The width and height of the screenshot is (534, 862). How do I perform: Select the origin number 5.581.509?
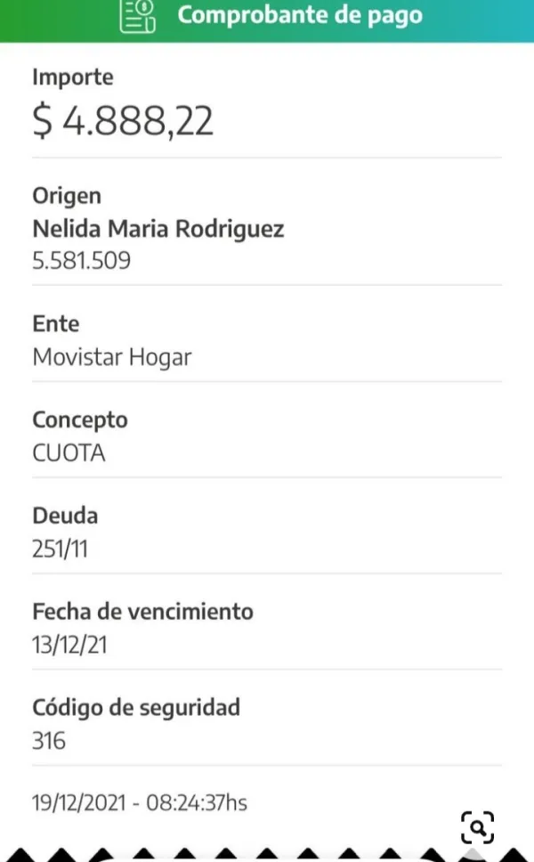[82, 262]
